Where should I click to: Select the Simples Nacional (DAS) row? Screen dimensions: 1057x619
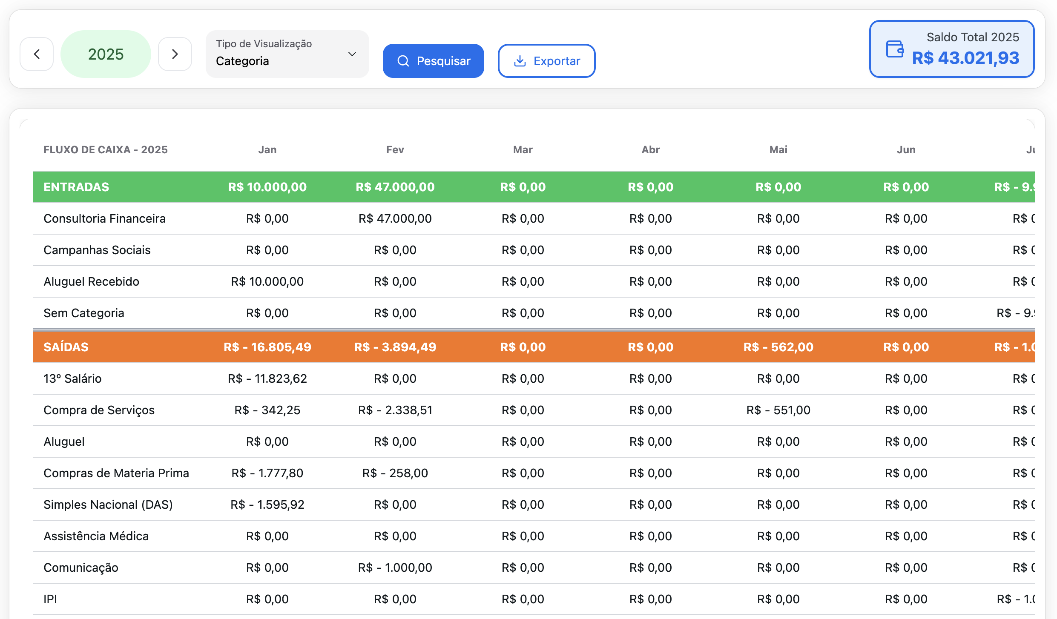coord(108,504)
